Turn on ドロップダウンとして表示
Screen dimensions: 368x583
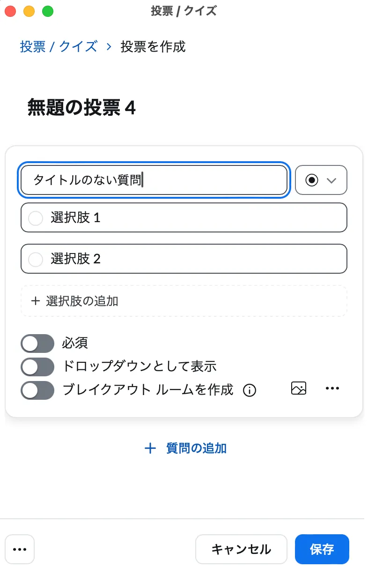pyautogui.click(x=37, y=366)
